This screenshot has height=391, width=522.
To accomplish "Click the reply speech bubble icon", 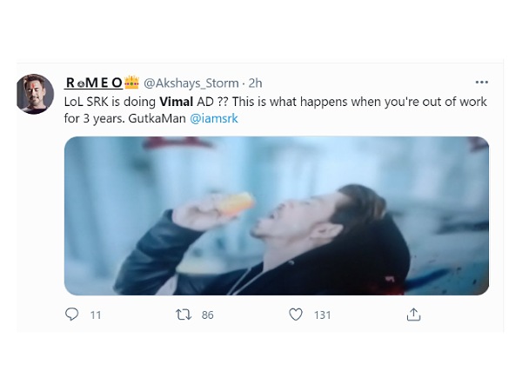I will [72, 315].
